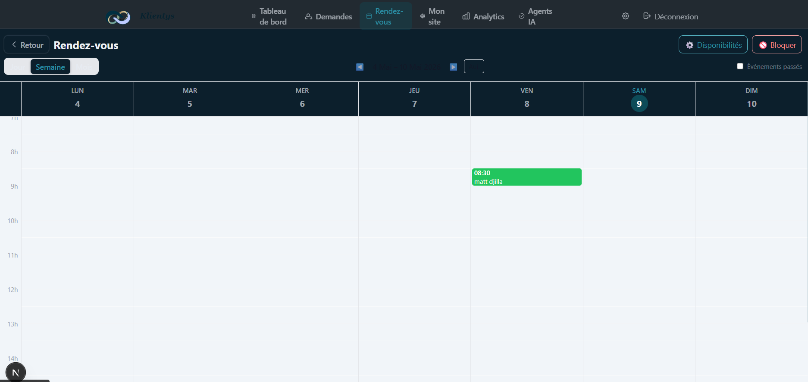808x382 pixels.
Task: Open settings with the gear icon
Action: pos(626,16)
